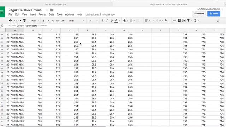The image size is (226, 127).
Task: Open the Help menu
Action: 79,14
